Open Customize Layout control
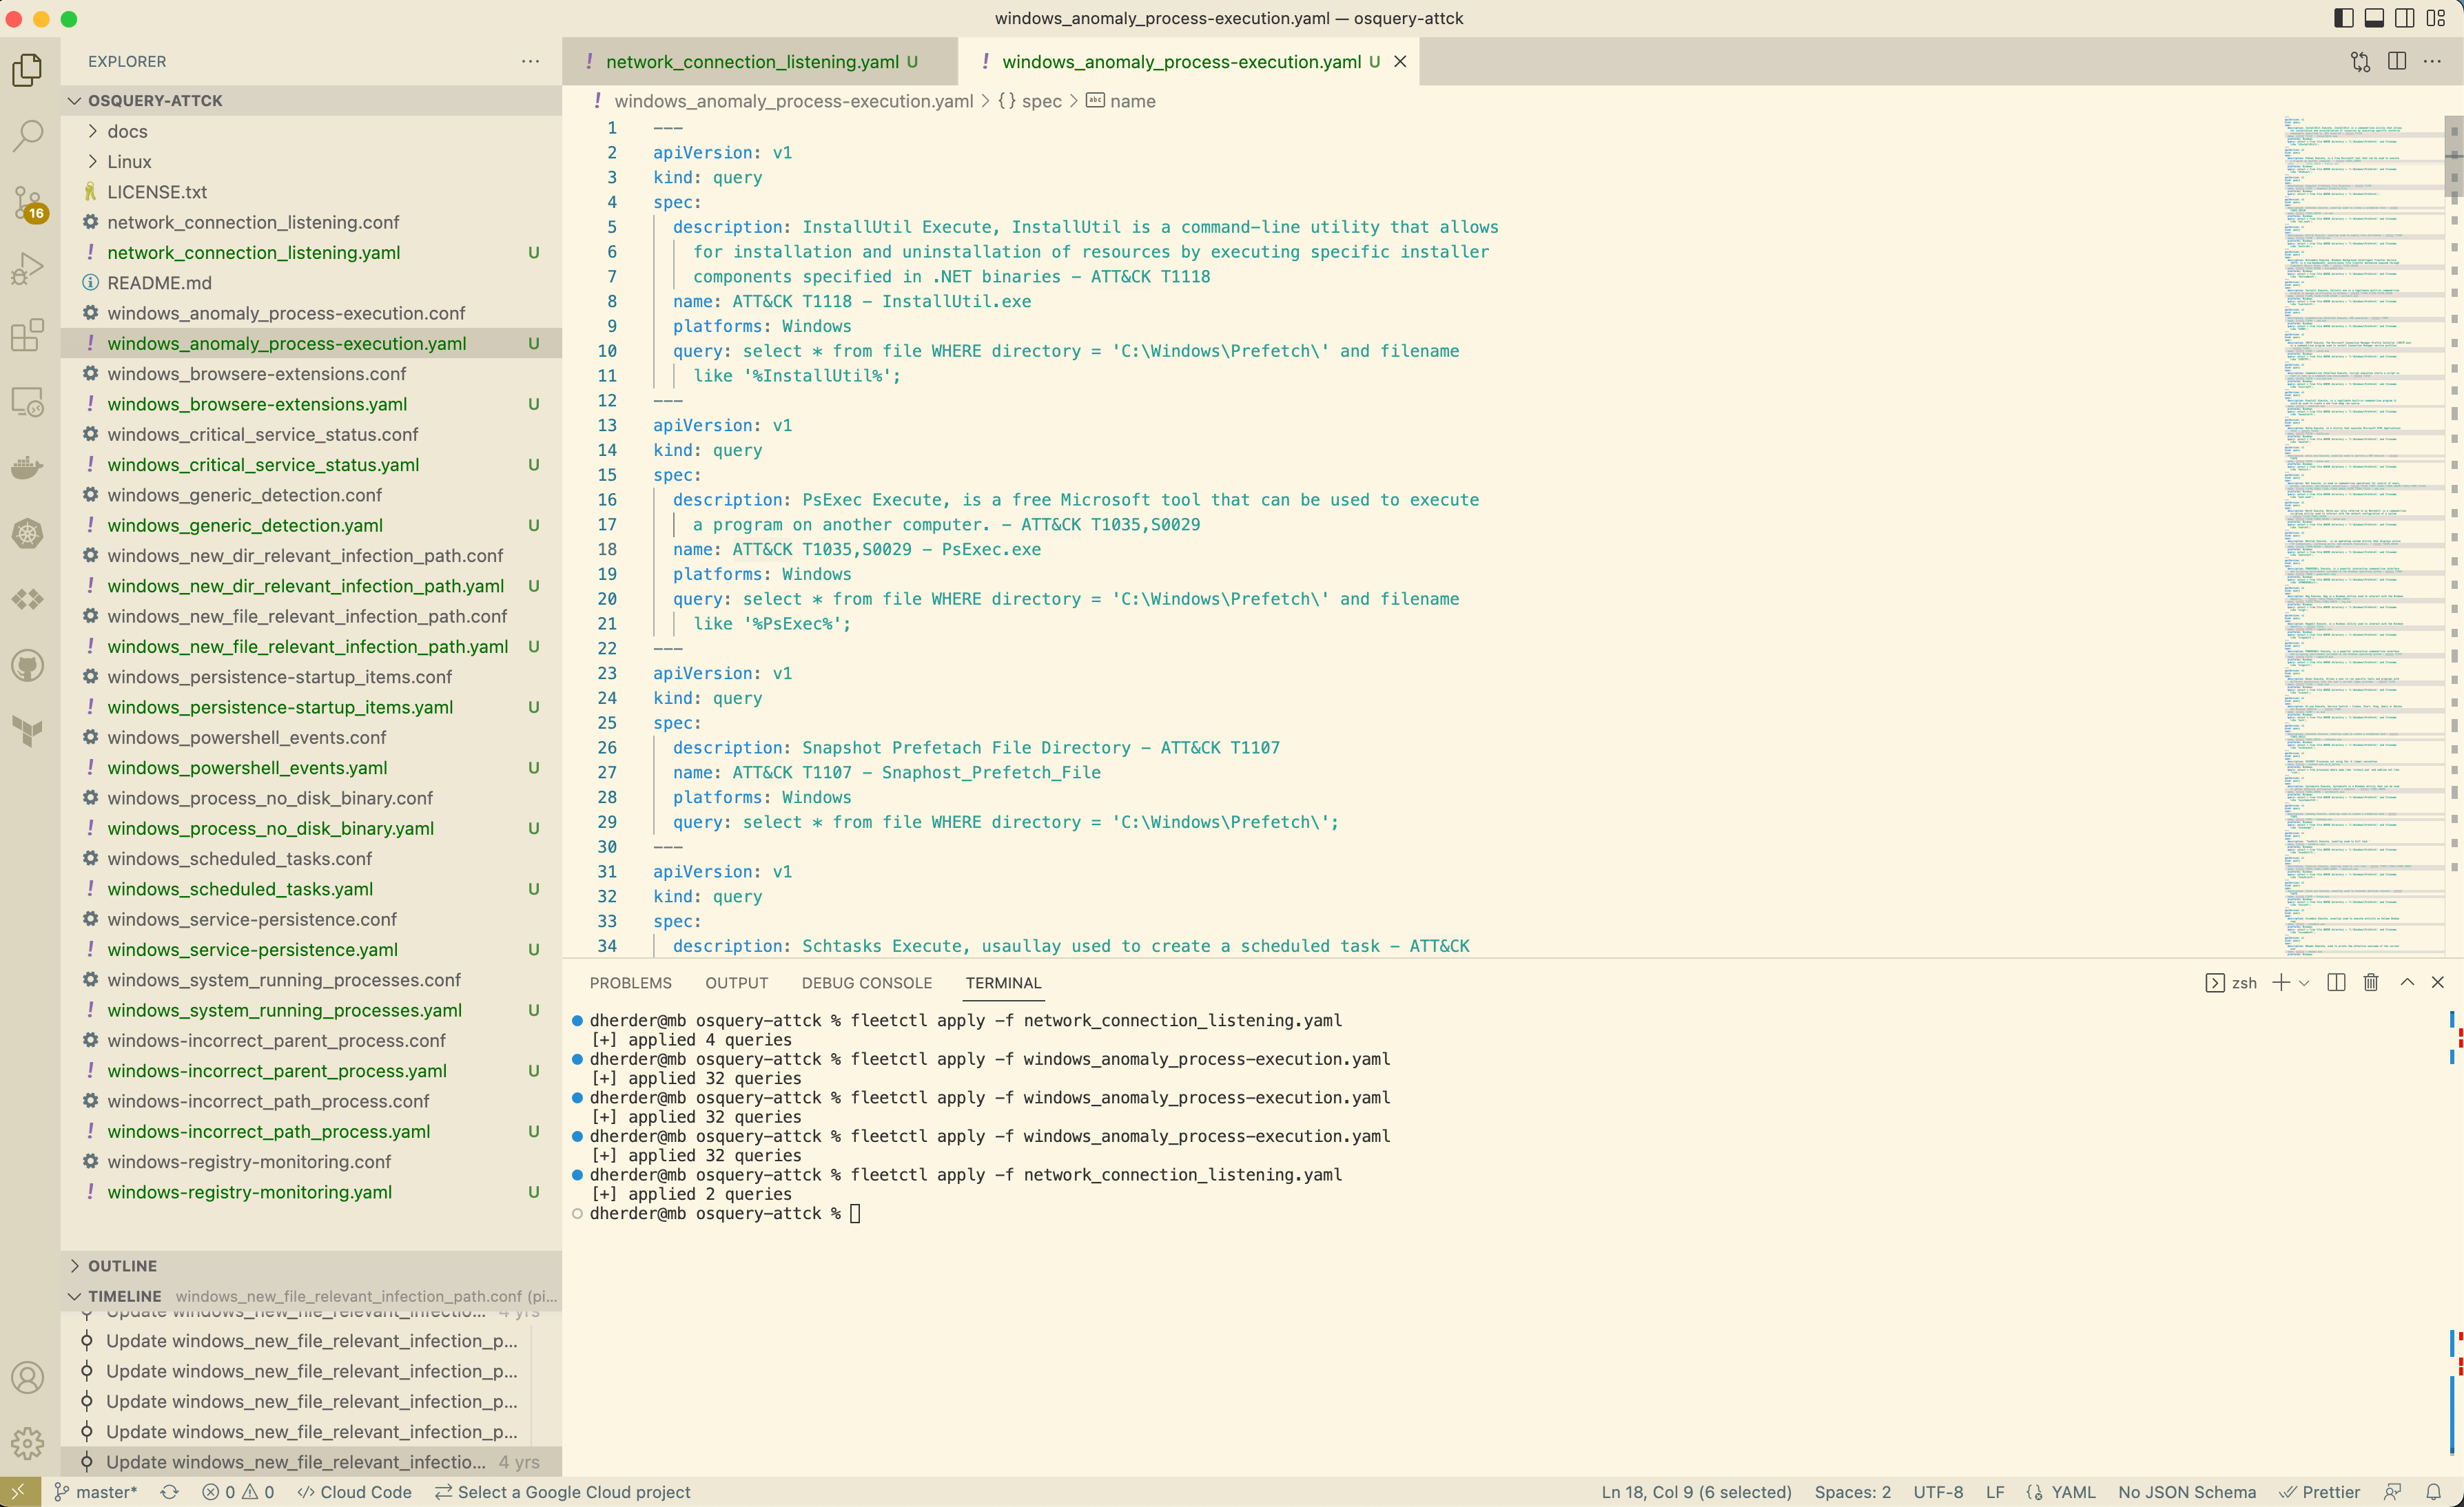Screen dimensions: 2464x1507 coord(2436,18)
